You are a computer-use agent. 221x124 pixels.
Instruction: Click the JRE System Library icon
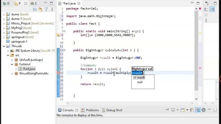12,51
